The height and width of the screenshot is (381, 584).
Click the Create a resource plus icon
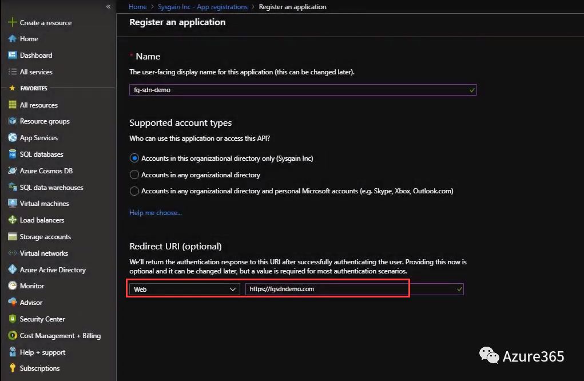point(13,22)
